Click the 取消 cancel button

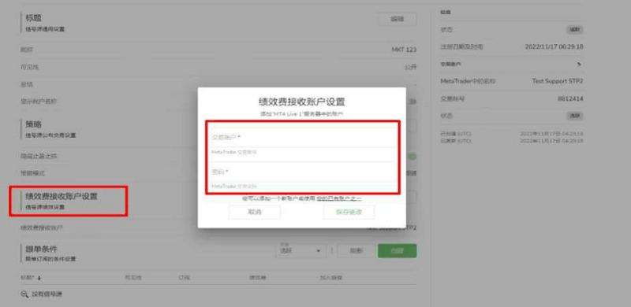254,213
